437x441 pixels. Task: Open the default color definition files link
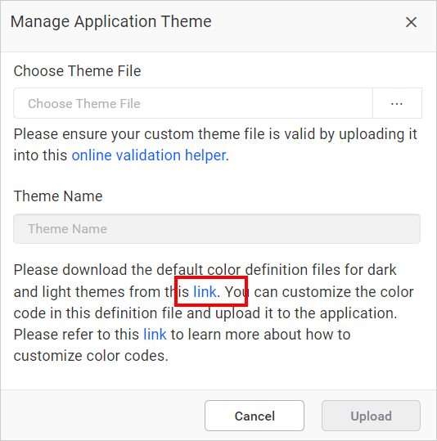[205, 291]
